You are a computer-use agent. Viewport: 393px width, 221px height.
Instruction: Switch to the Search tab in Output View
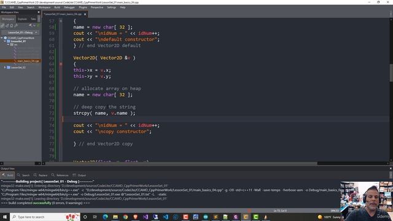pyautogui.click(x=23, y=175)
